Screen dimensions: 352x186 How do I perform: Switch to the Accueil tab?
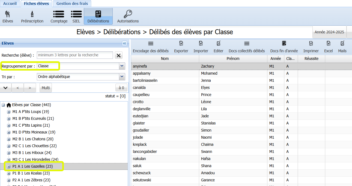pyautogui.click(x=10, y=4)
